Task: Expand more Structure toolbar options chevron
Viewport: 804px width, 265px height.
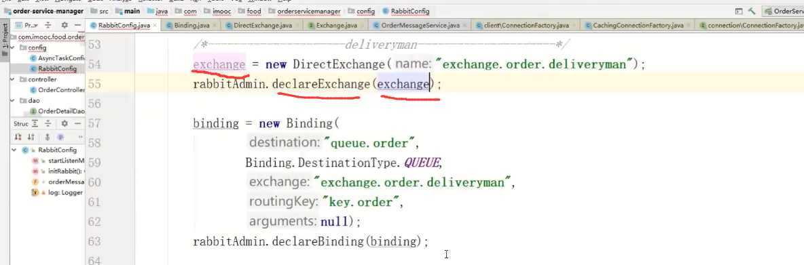Action: pos(80,137)
